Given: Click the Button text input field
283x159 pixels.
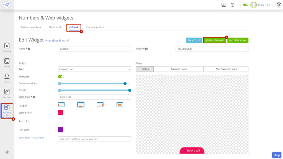Looking at the screenshot, I should point(95,97).
